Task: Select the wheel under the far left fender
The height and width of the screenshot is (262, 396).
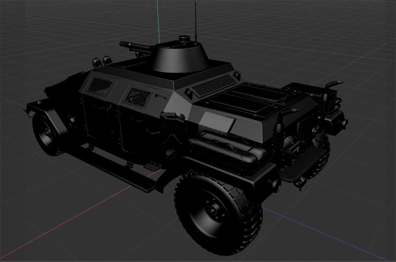Action: point(48,134)
